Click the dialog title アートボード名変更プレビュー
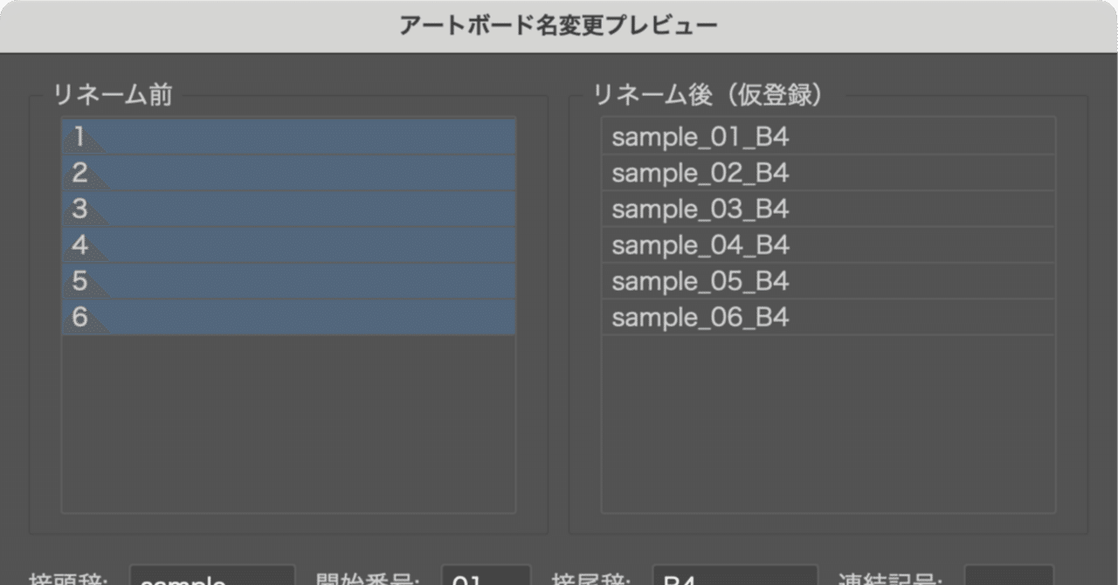 click(558, 25)
